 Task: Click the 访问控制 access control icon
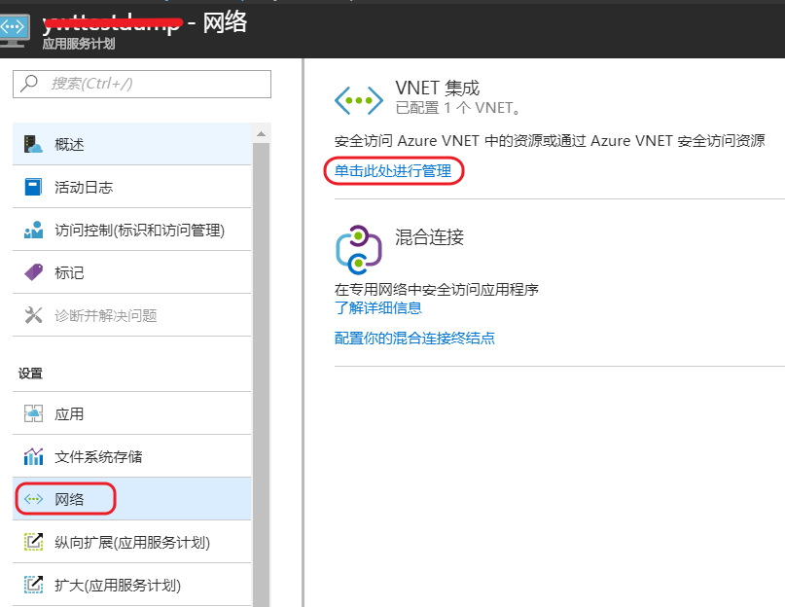34,231
